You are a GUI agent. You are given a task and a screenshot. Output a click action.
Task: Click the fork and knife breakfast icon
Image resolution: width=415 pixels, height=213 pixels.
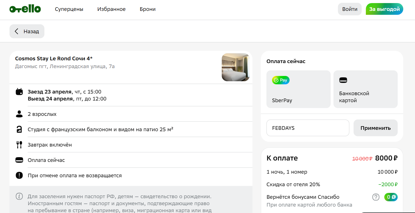[x=19, y=145]
